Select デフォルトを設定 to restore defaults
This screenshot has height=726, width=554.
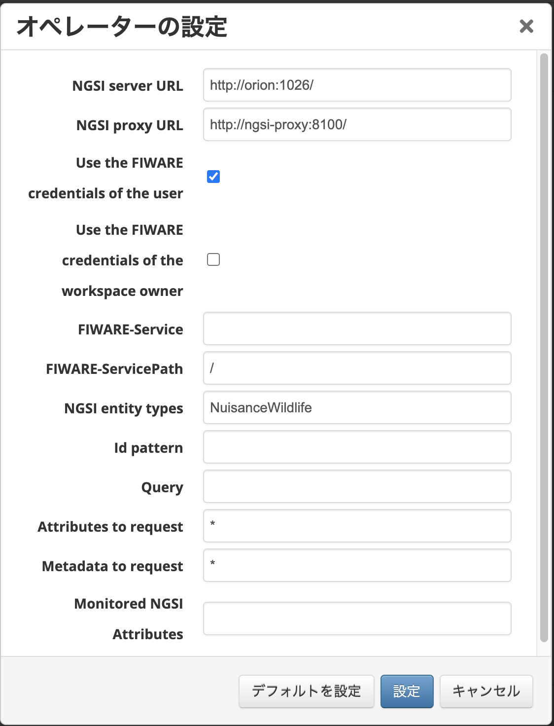pos(306,691)
